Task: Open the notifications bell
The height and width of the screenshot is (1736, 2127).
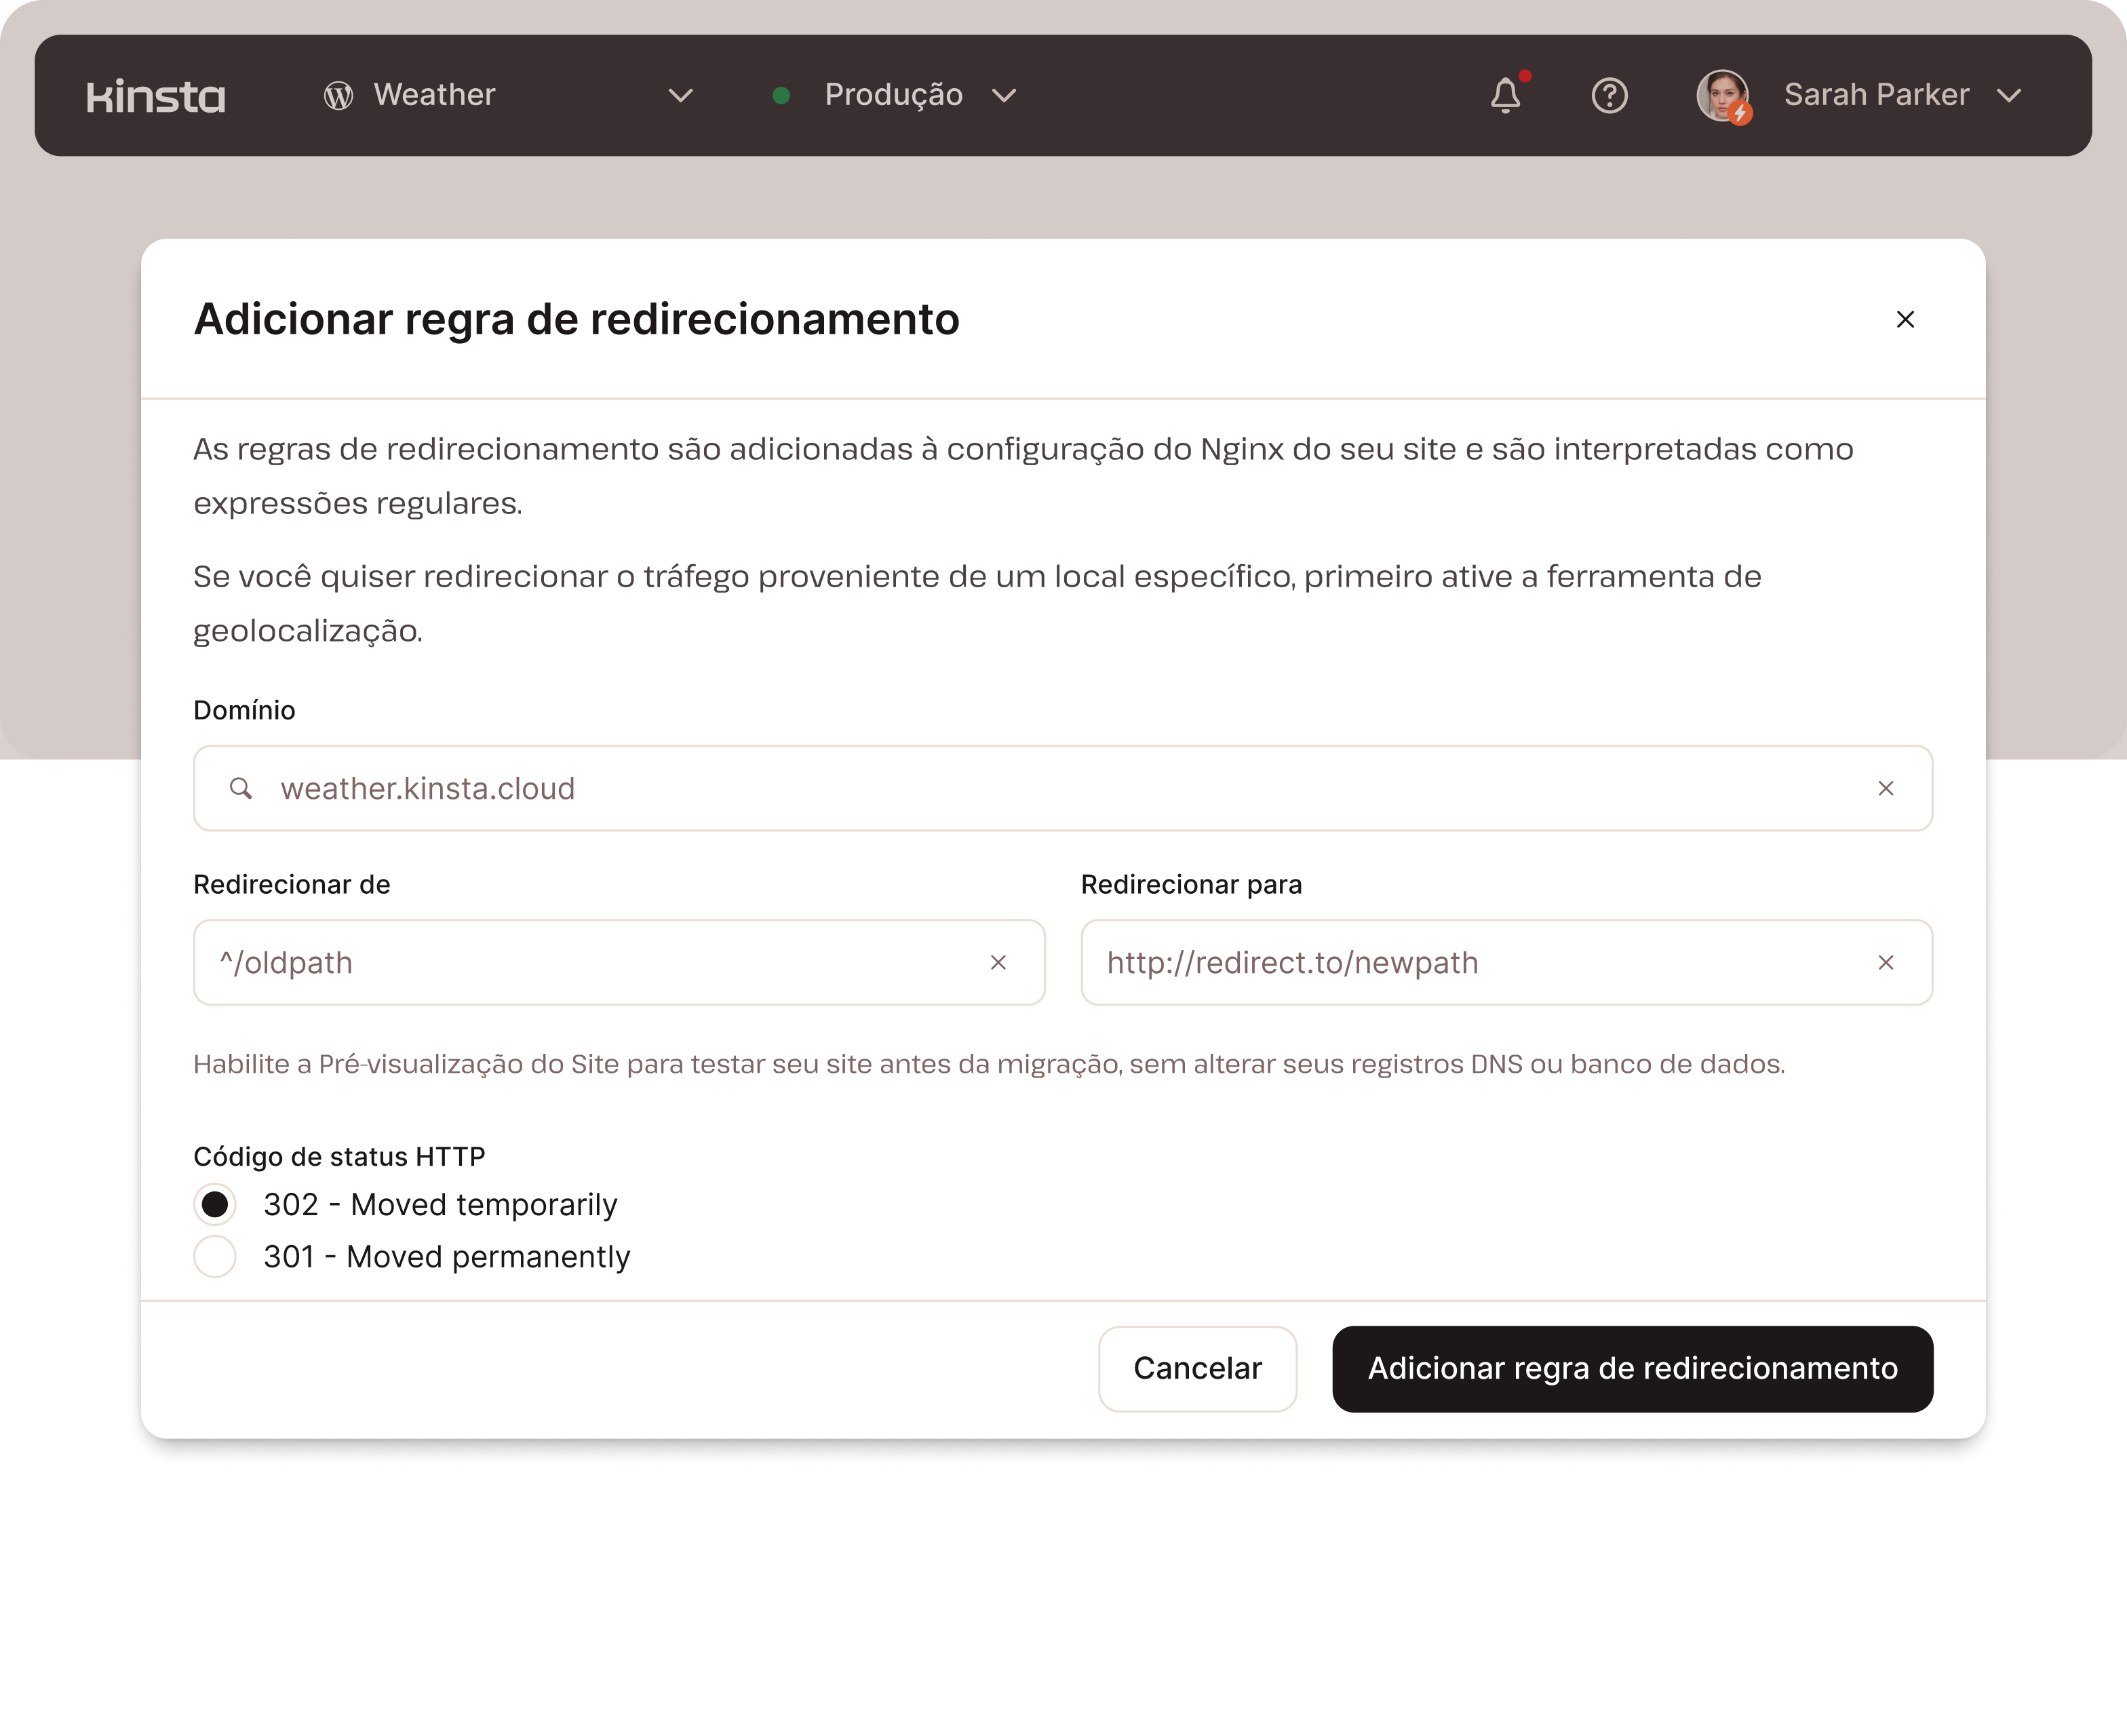Action: click(x=1505, y=96)
